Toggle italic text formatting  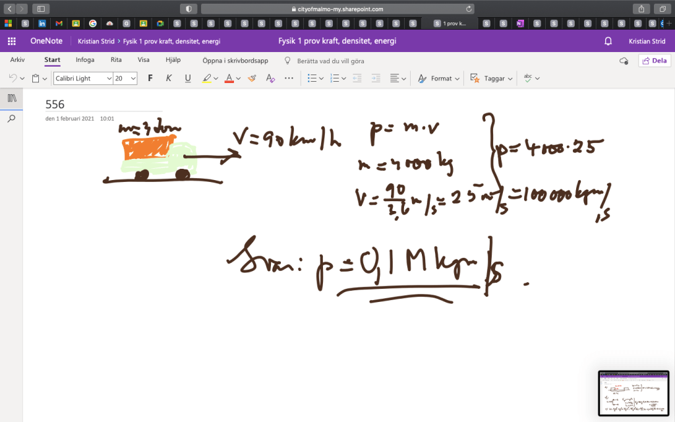coord(169,78)
